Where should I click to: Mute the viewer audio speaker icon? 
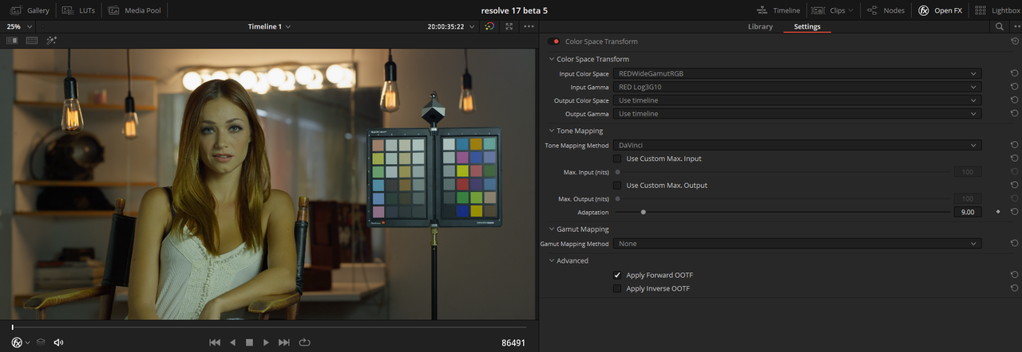[x=58, y=342]
